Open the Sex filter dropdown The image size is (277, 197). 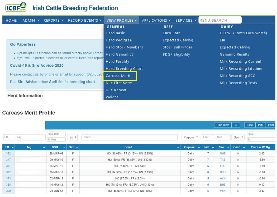pos(73,137)
